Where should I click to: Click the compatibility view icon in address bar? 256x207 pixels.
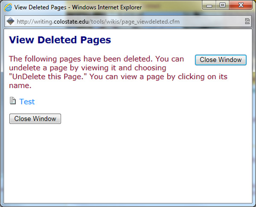point(247,21)
